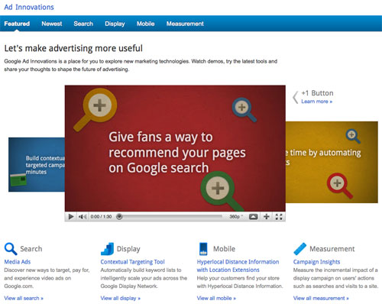Image resolution: width=382 pixels, height=304 pixels.
Task: Click the Let's make advertising more useful heading
Action: (73, 48)
